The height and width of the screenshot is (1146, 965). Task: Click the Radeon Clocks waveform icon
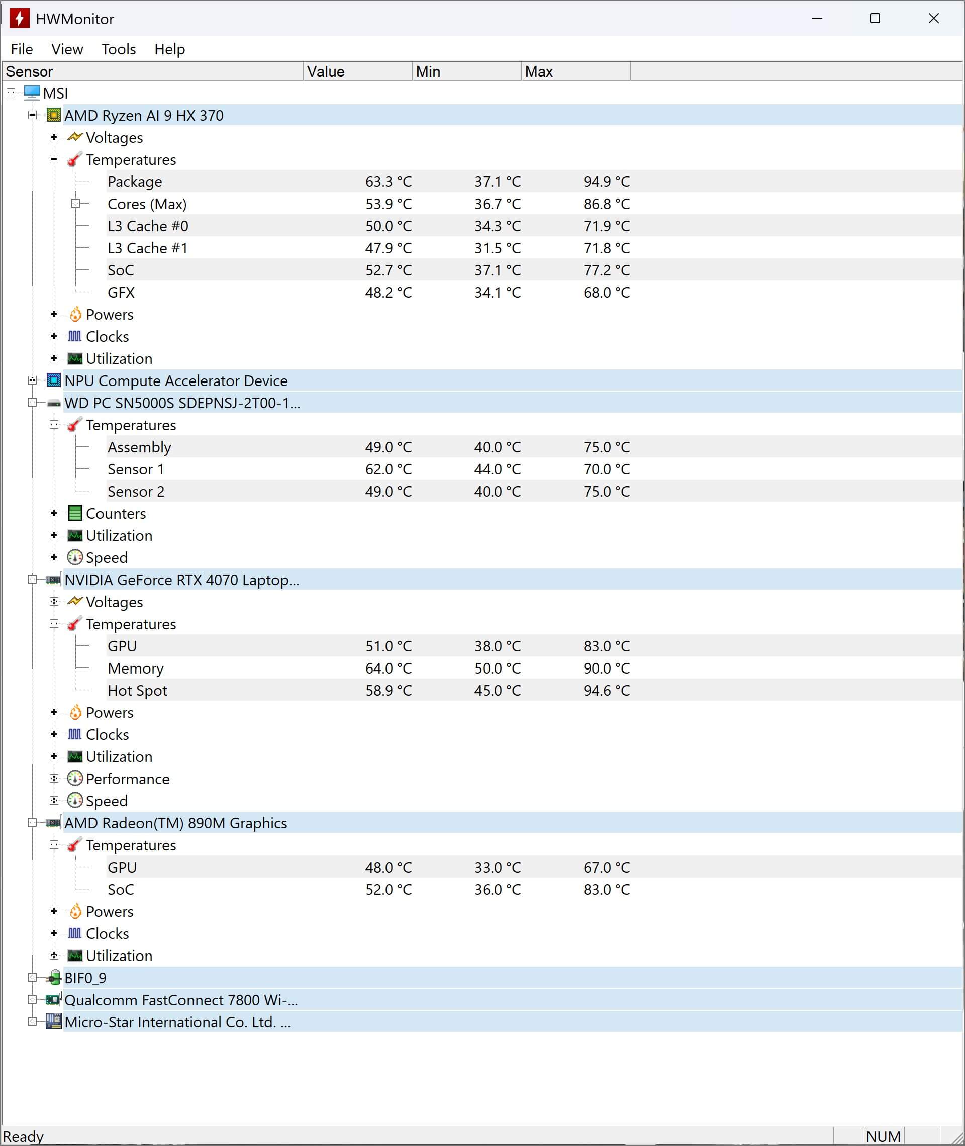tap(75, 933)
